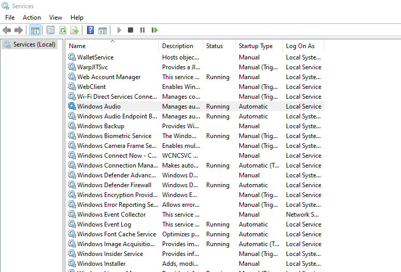Click the Provides a JI... description cell
The image size is (401, 272).
181,67
